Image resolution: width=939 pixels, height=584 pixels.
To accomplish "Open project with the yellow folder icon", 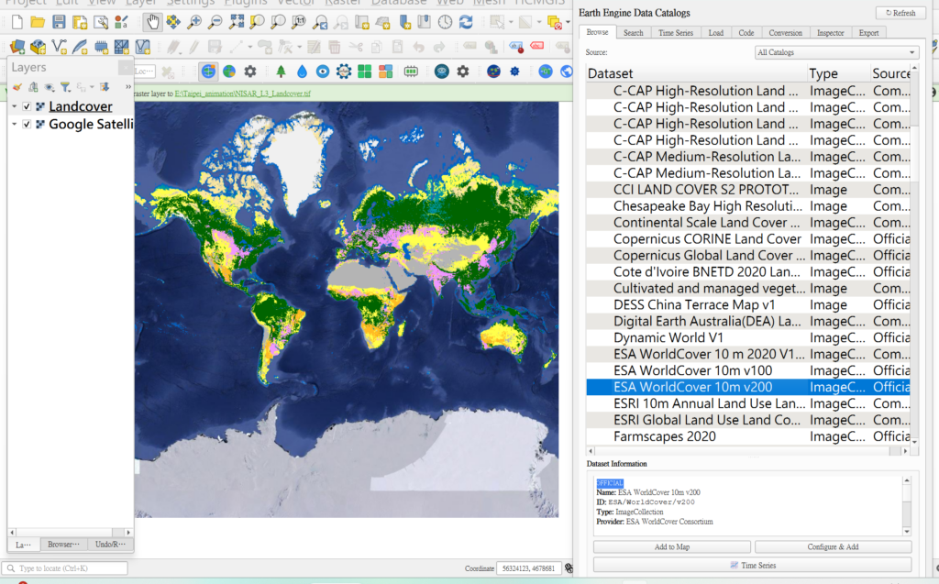I will [38, 22].
